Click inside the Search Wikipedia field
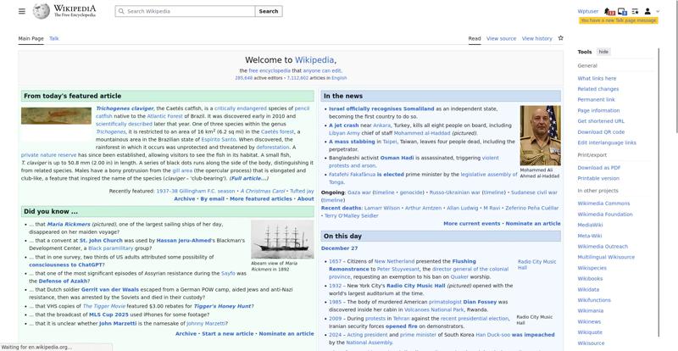678x351 pixels. 186,12
